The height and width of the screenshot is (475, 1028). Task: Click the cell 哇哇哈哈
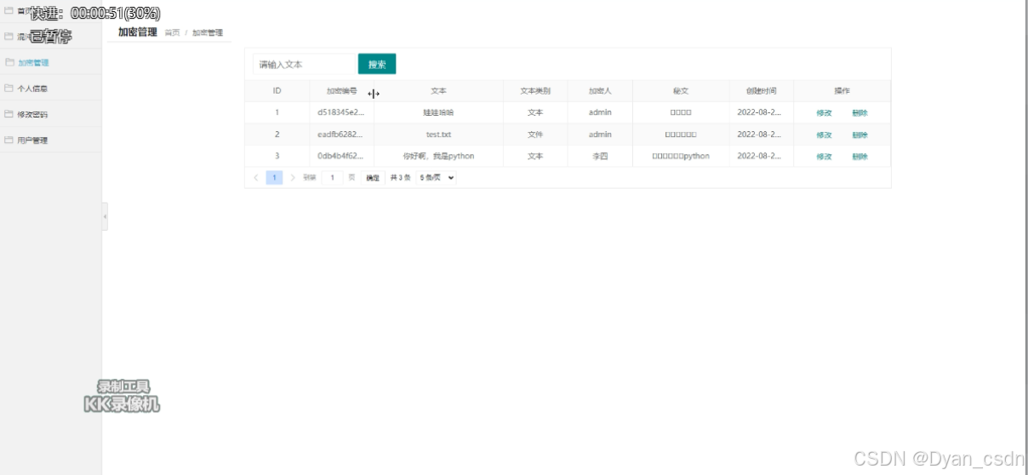[438, 112]
